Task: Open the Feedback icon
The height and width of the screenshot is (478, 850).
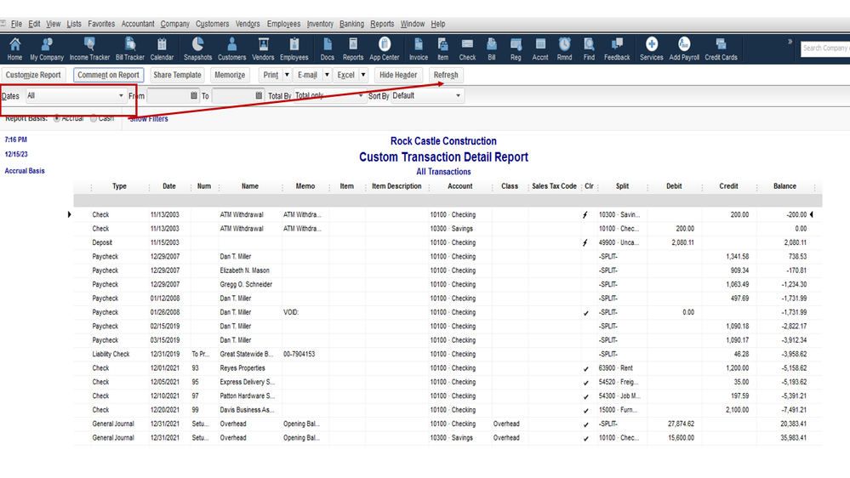Action: 617,48
